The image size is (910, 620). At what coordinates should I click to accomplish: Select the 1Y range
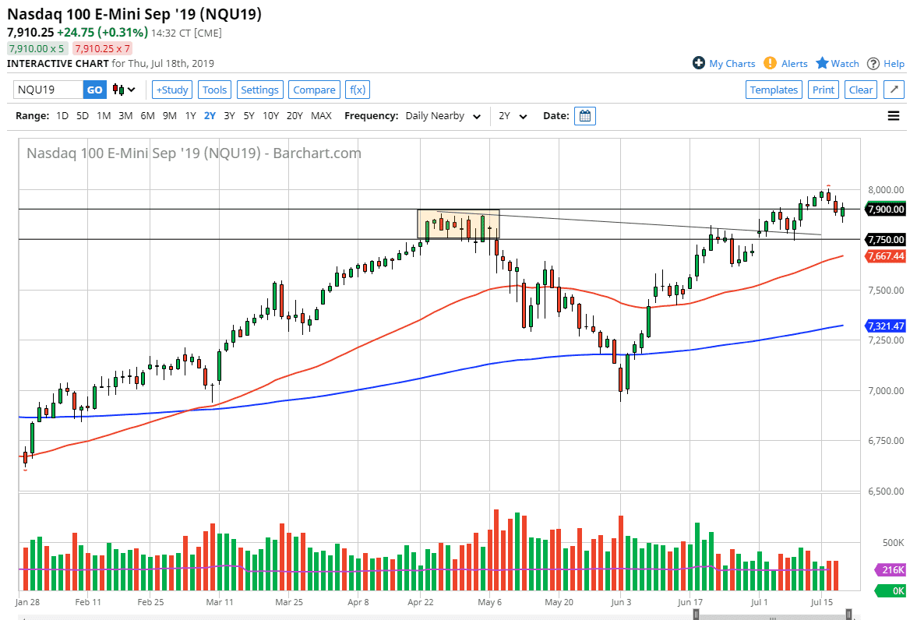point(190,116)
